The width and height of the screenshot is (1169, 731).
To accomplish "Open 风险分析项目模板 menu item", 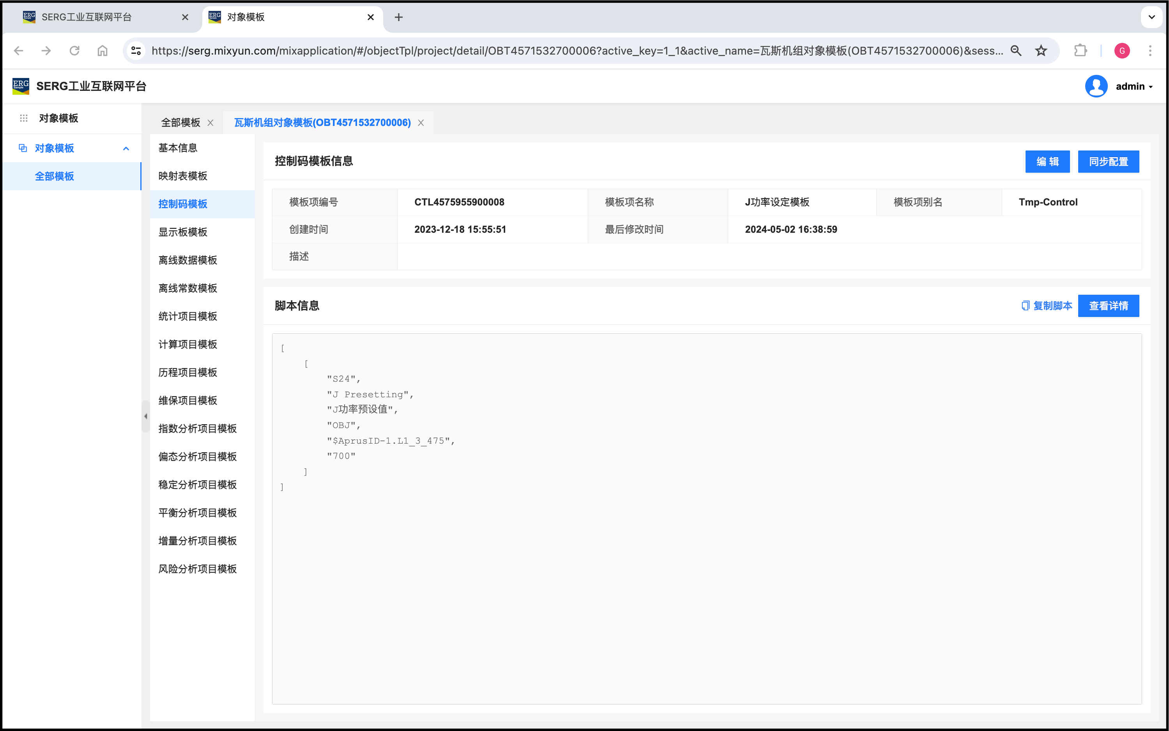I will (197, 569).
